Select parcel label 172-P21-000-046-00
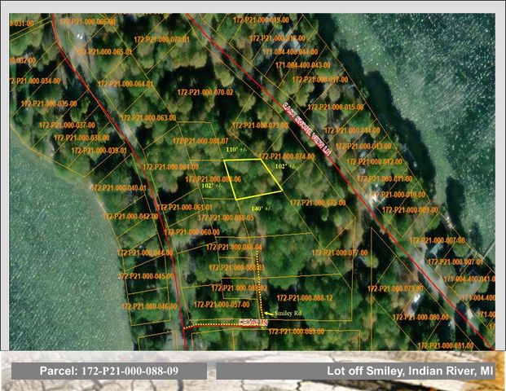This screenshot has height=391, width=506. point(149,306)
